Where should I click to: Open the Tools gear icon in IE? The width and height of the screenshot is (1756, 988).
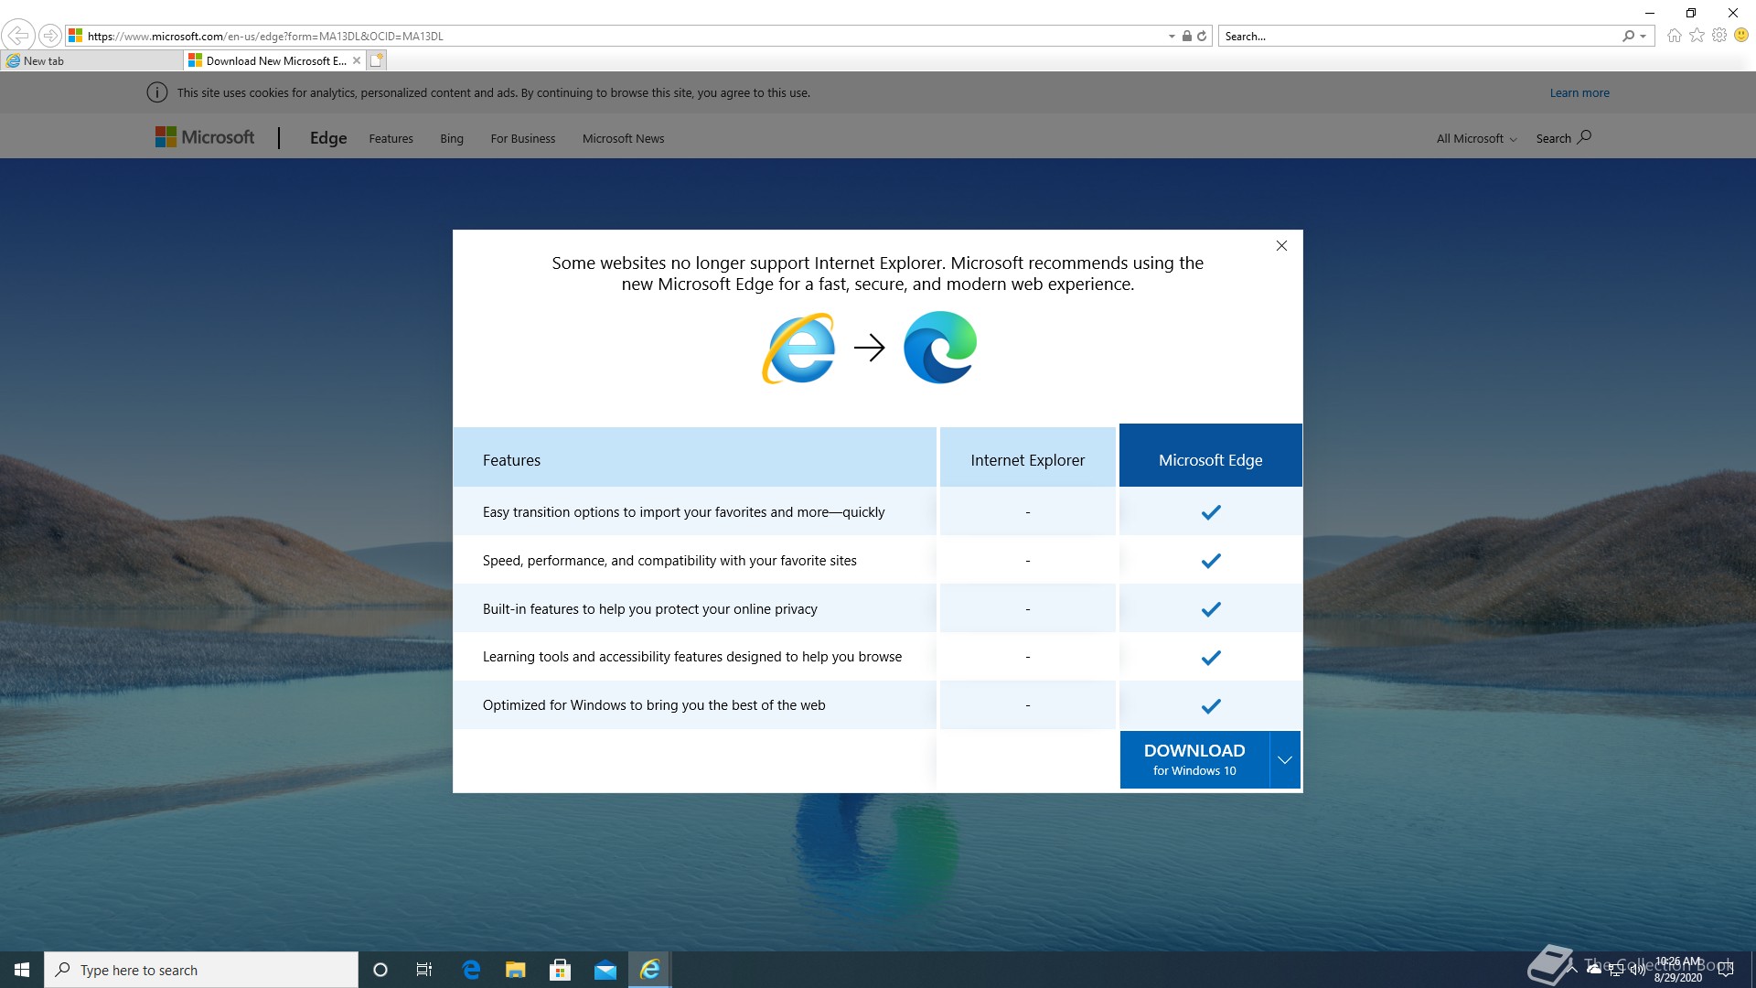click(1719, 36)
